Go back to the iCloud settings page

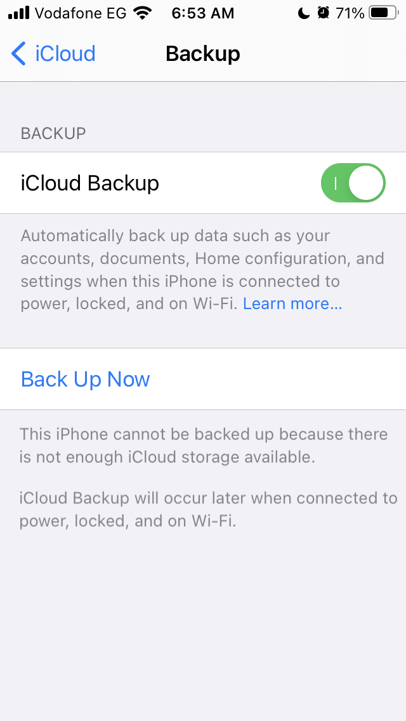(53, 53)
